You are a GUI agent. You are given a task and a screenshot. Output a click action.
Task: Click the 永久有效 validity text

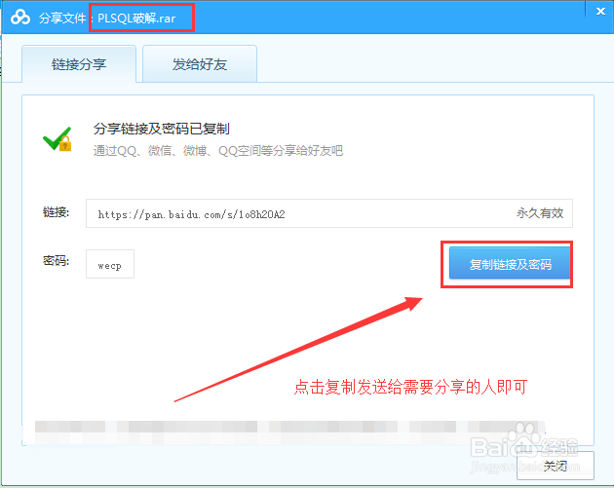[x=540, y=213]
